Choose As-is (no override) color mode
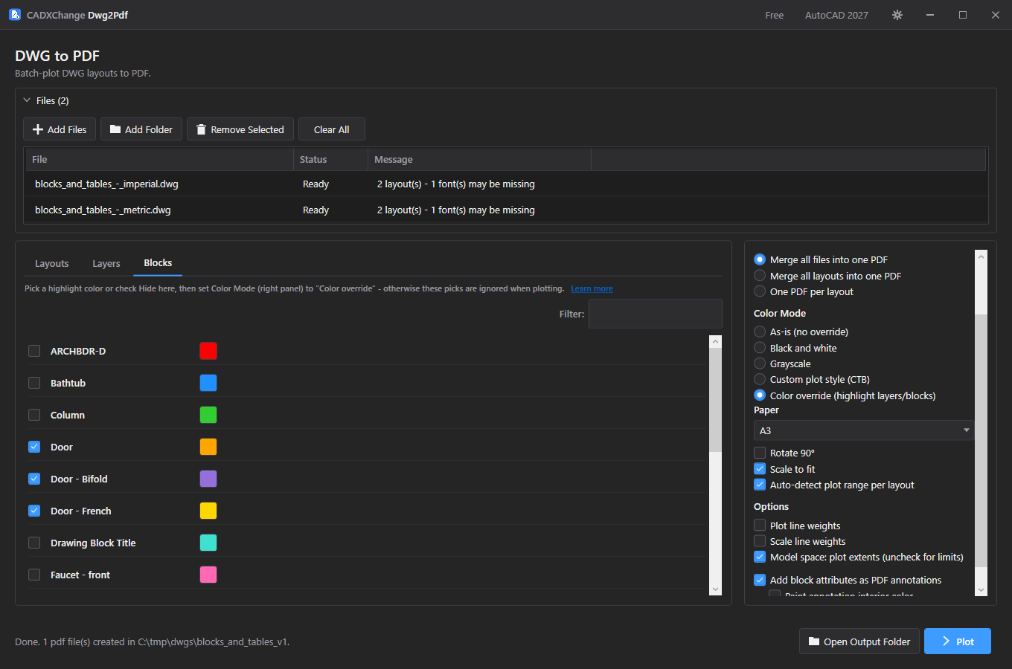This screenshot has height=669, width=1012. [x=760, y=332]
